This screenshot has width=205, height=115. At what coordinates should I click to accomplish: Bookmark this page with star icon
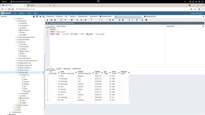pos(195,9)
